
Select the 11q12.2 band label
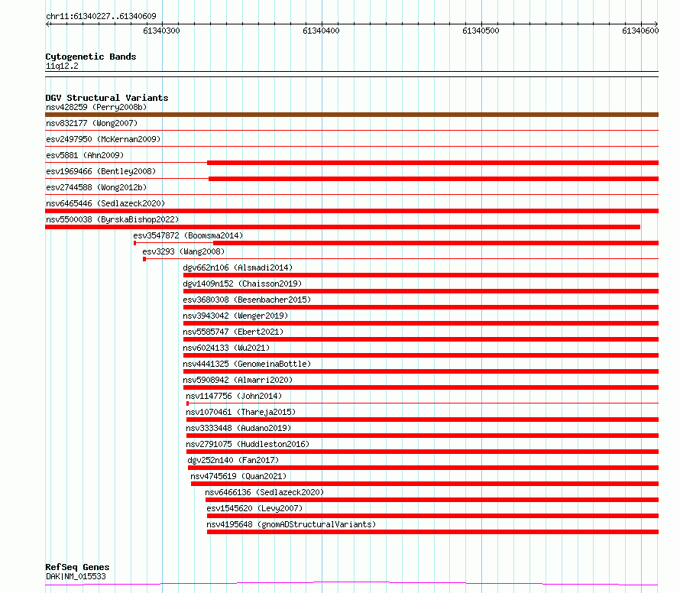point(62,66)
